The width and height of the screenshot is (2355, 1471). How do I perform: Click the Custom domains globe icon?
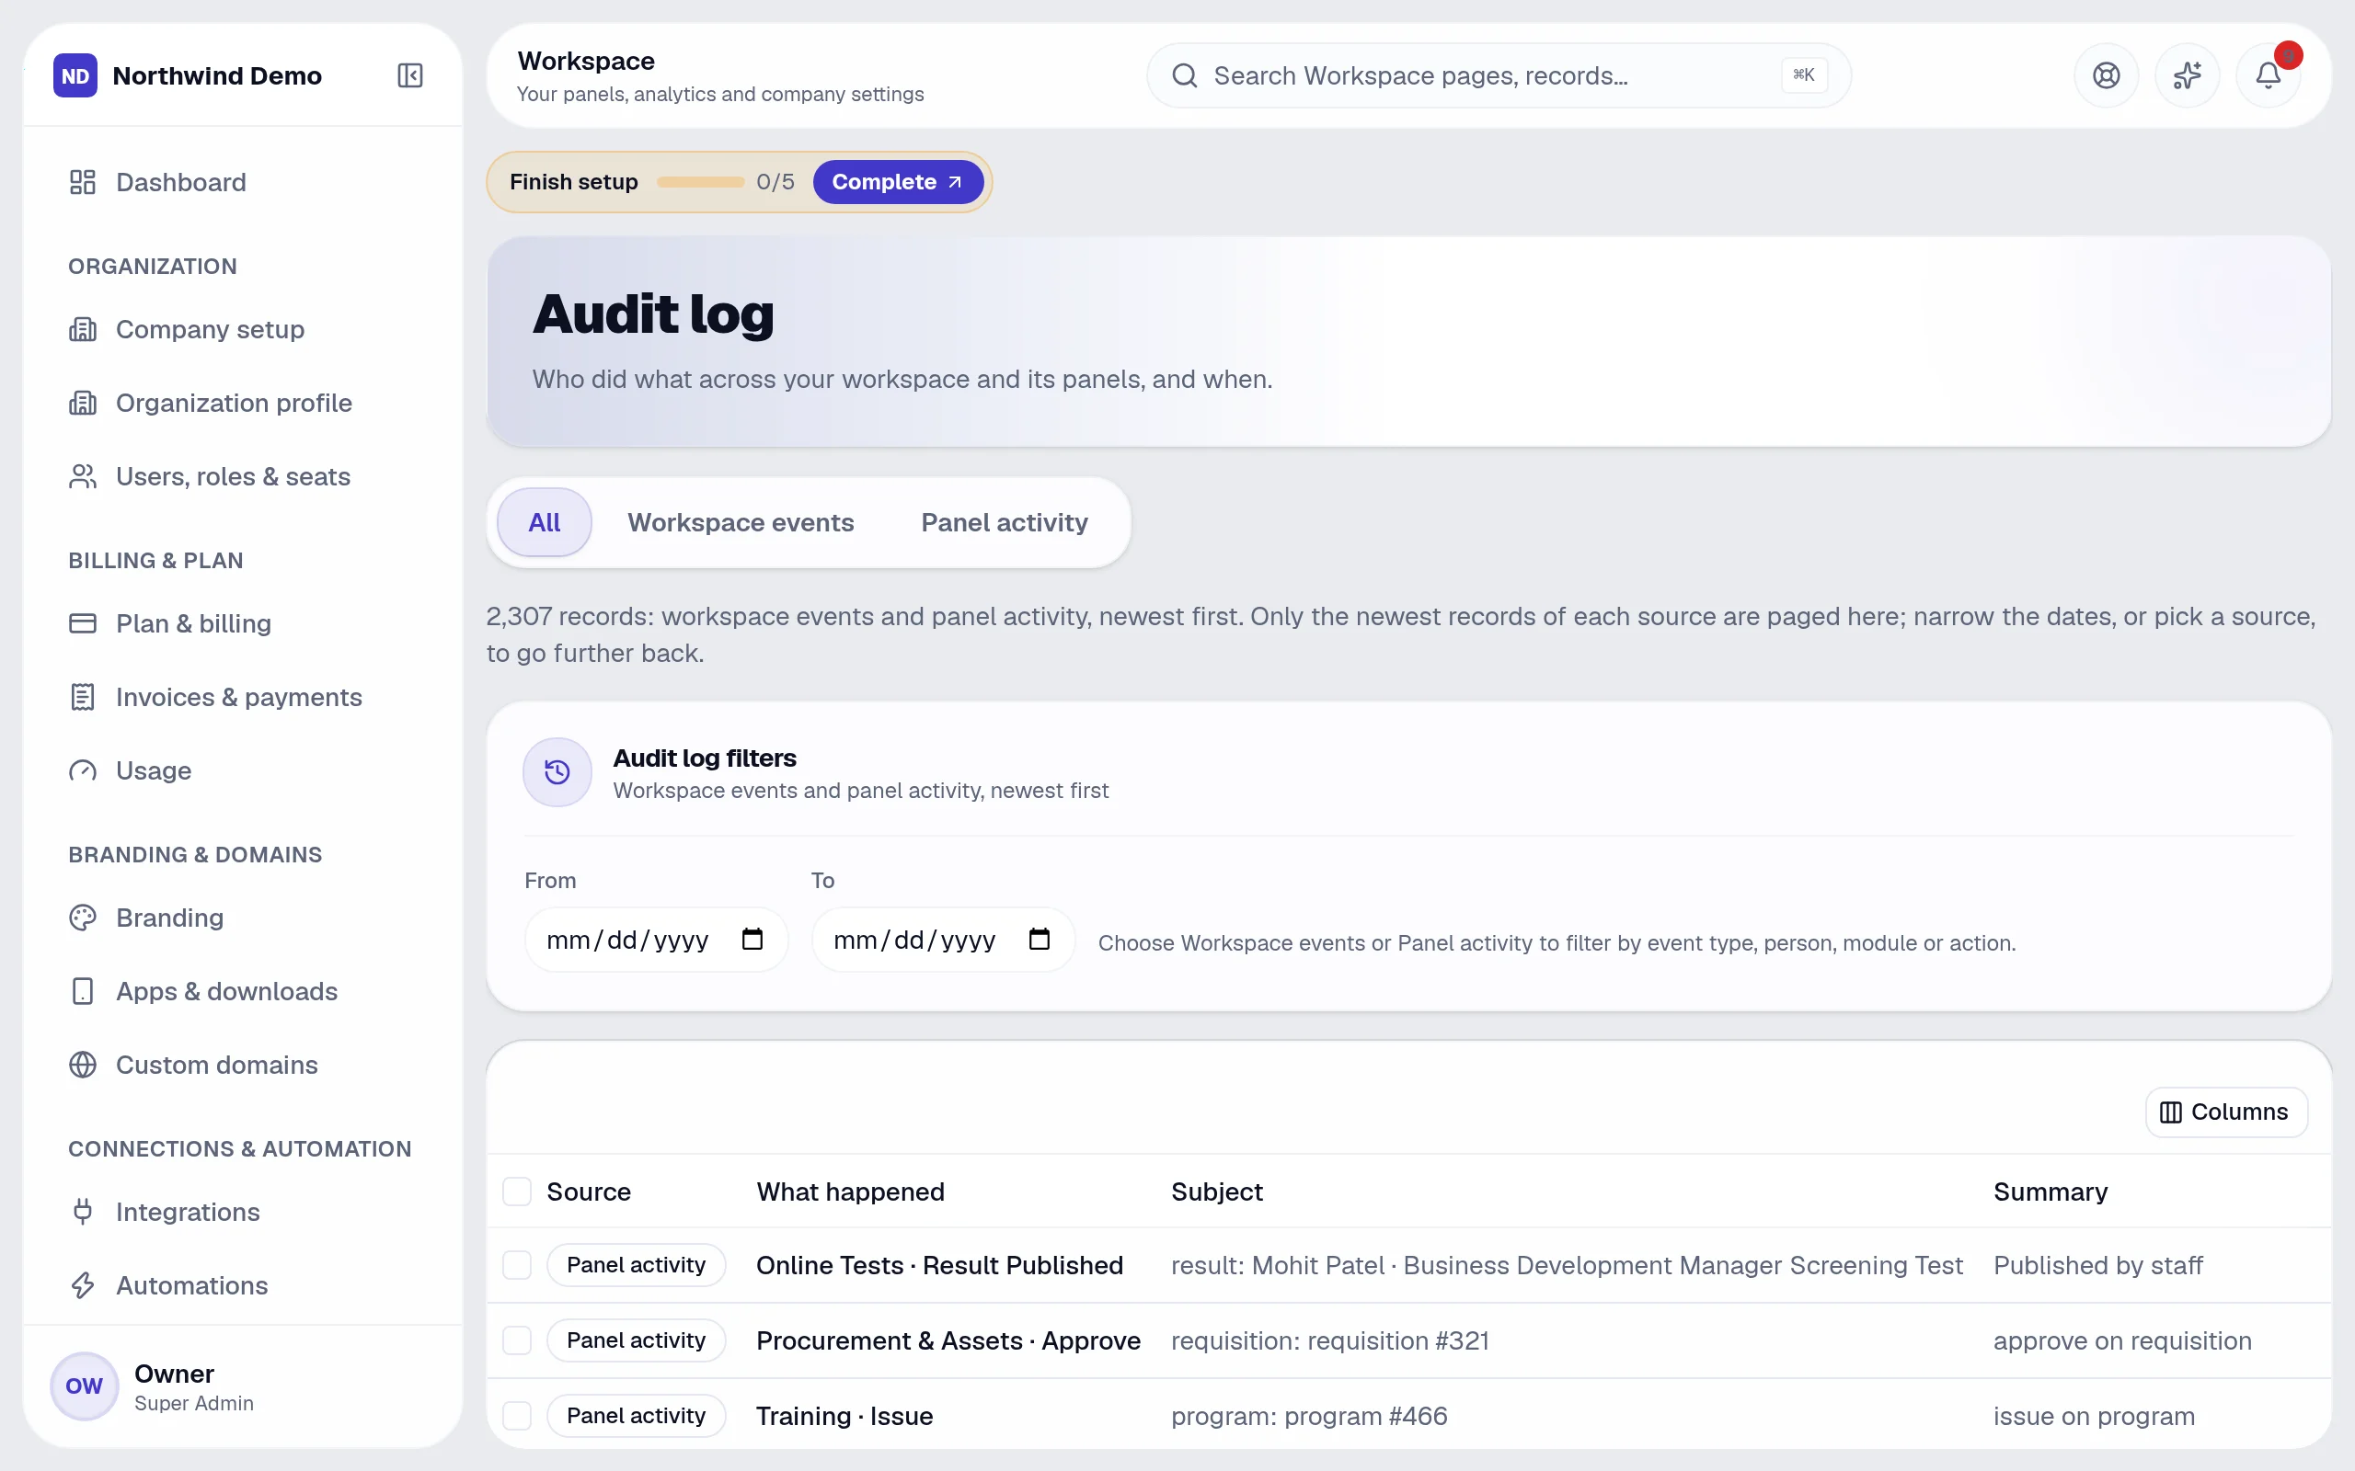point(83,1065)
